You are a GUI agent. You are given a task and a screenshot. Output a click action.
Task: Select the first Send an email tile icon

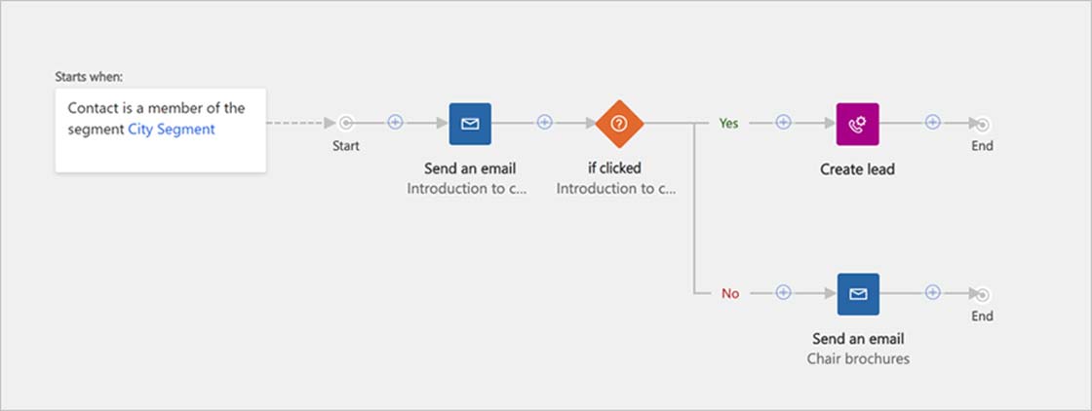[x=470, y=124]
